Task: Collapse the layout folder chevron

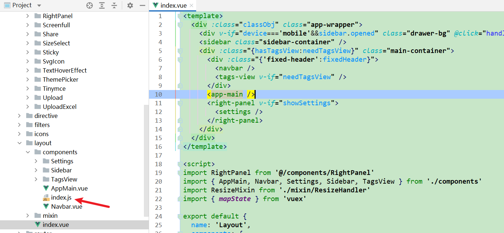Action: (x=20, y=143)
